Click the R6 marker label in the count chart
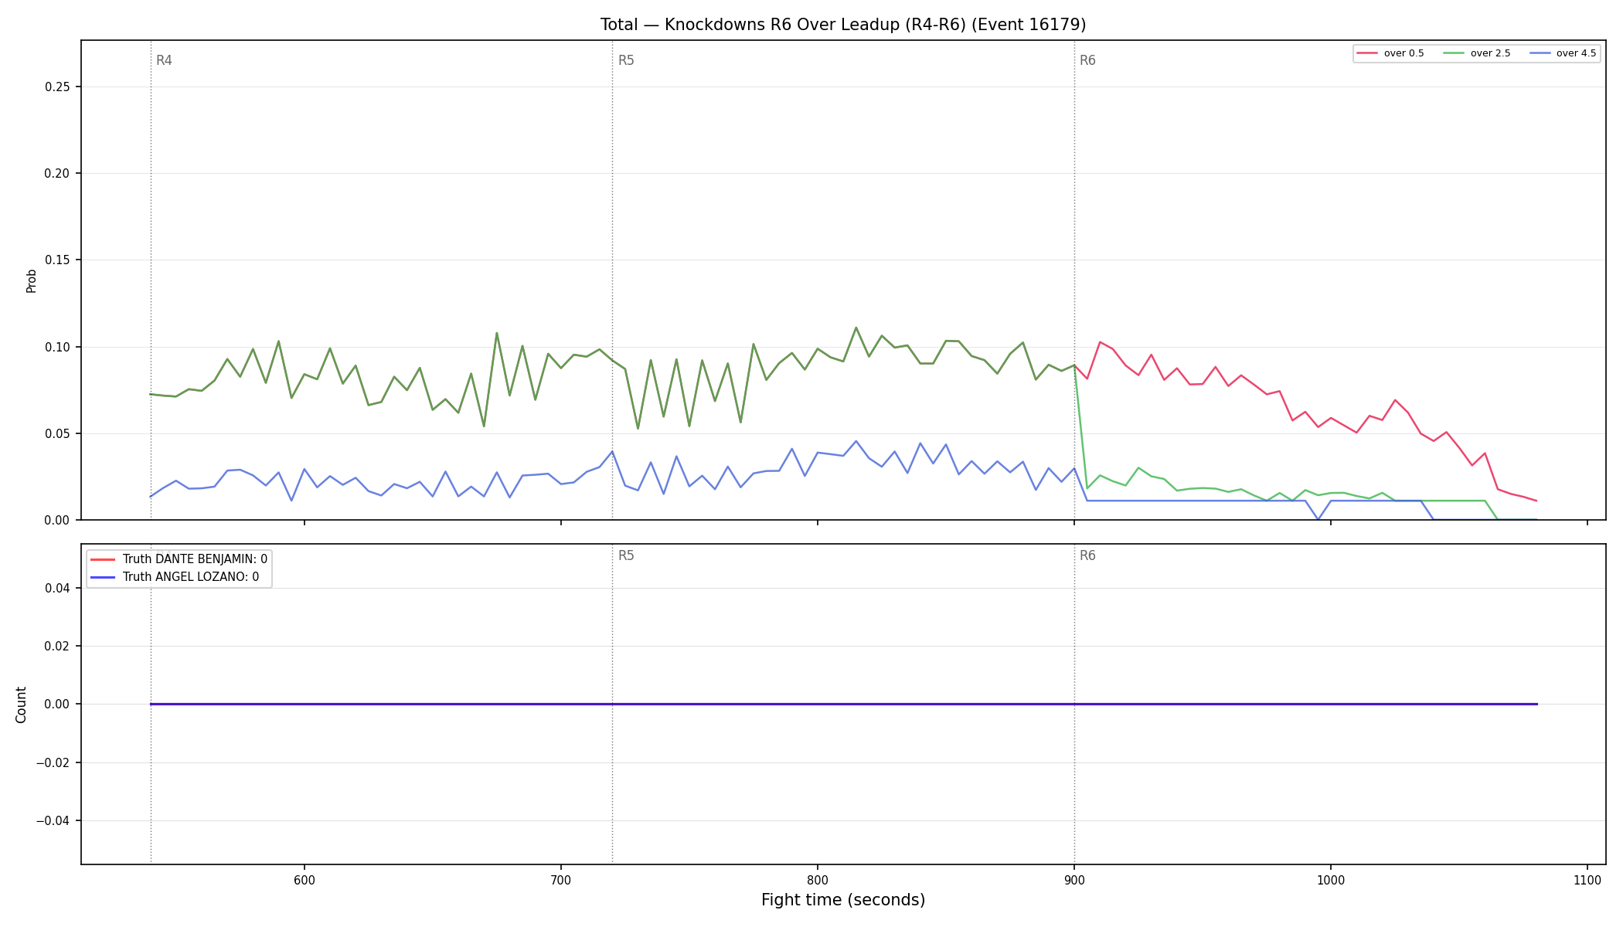This screenshot has width=1623, height=927. [x=1087, y=555]
